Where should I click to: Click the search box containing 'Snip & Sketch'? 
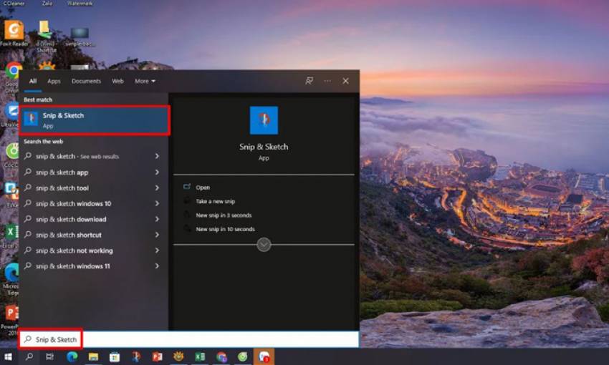tap(189, 339)
